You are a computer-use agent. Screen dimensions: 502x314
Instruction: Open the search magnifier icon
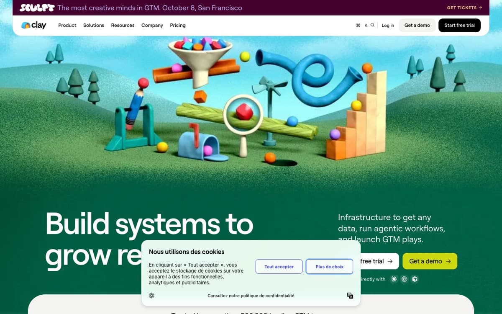(372, 25)
